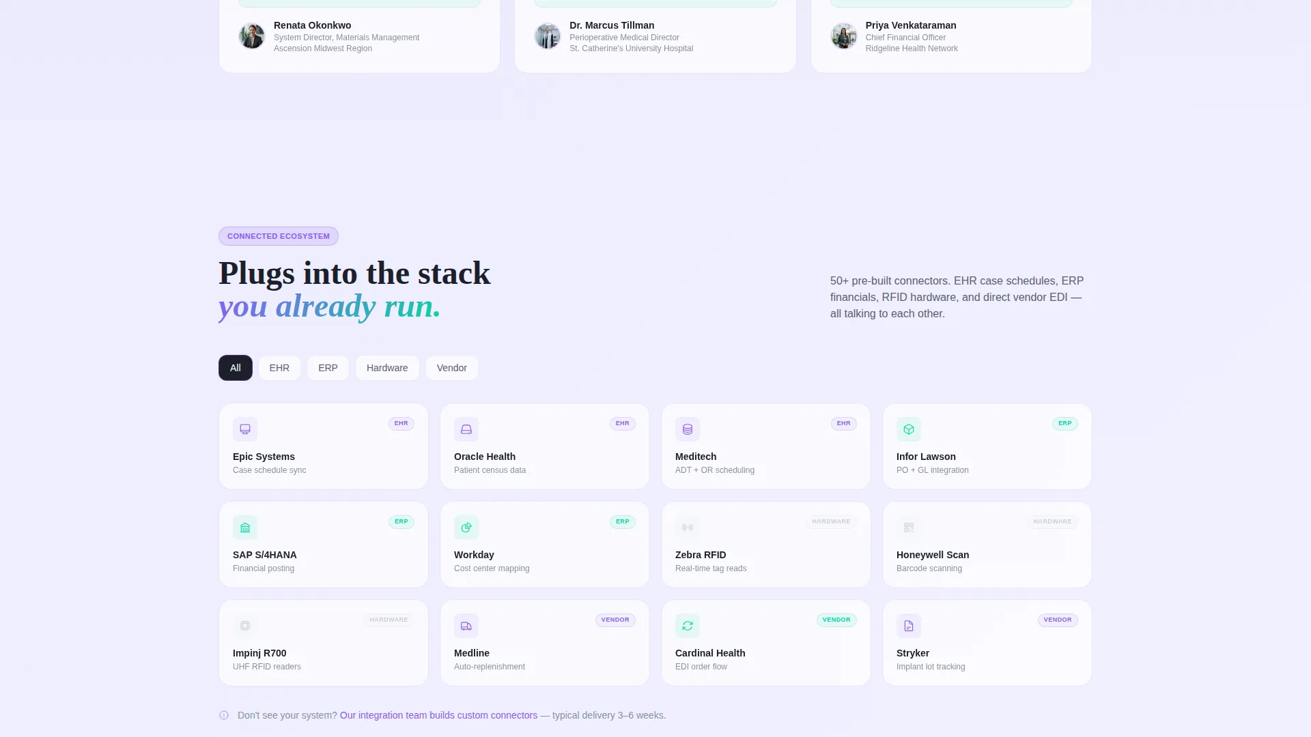Click the VENDOR badge on Stryker
The width and height of the screenshot is (1311, 737).
[1058, 620]
